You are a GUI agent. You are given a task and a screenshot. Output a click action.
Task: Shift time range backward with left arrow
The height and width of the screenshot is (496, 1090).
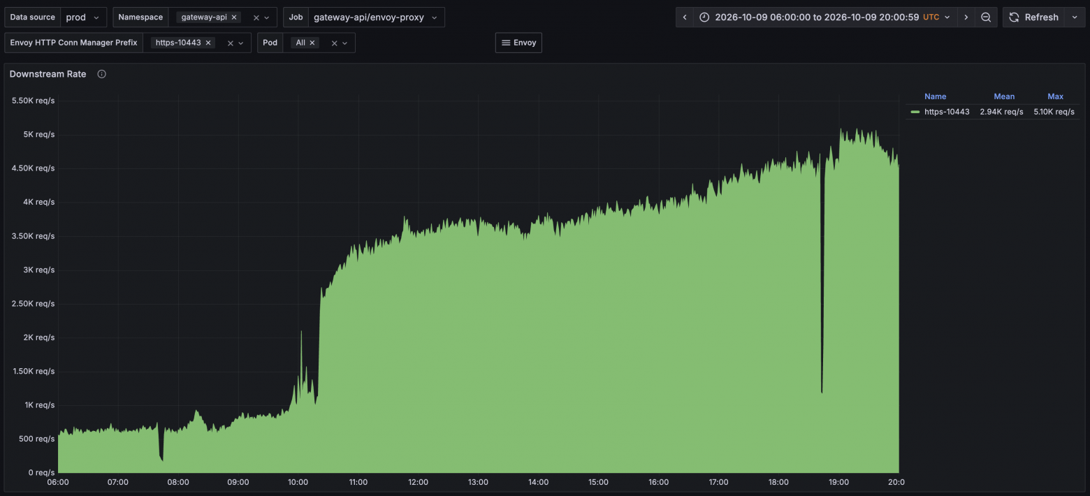click(685, 17)
